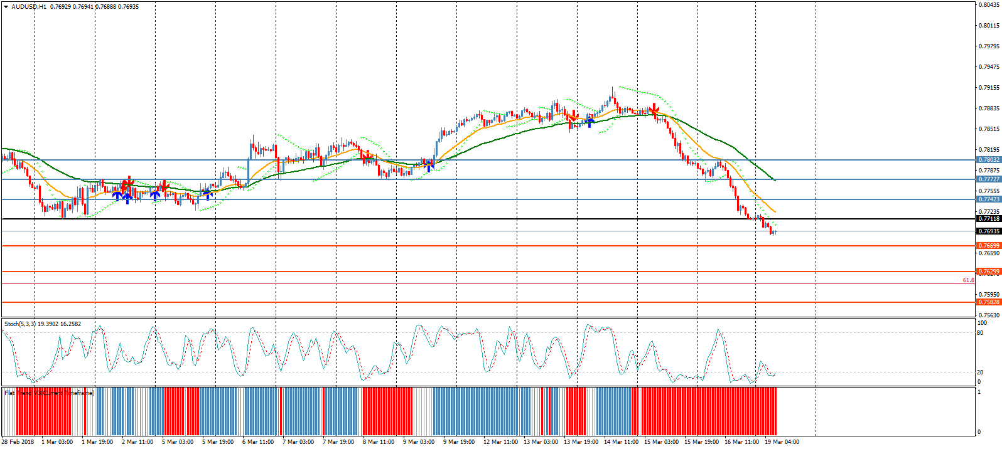
Task: Select the orange 0.75828 level label
Action: pyautogui.click(x=988, y=302)
